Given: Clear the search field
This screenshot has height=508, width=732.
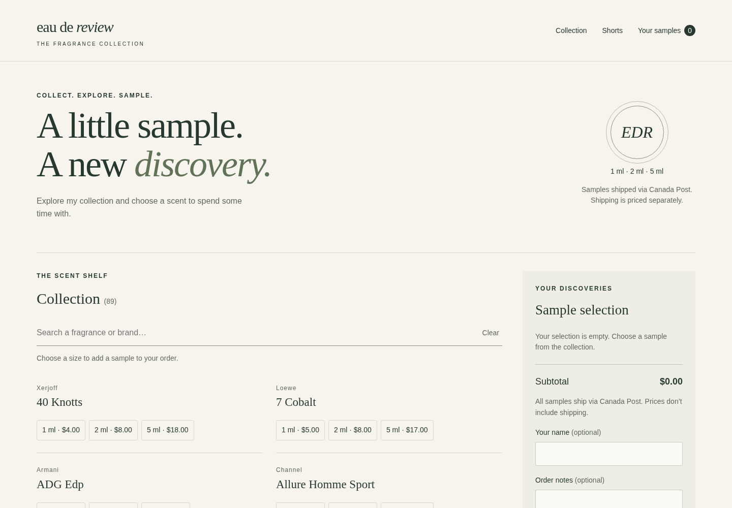Looking at the screenshot, I should tap(490, 333).
